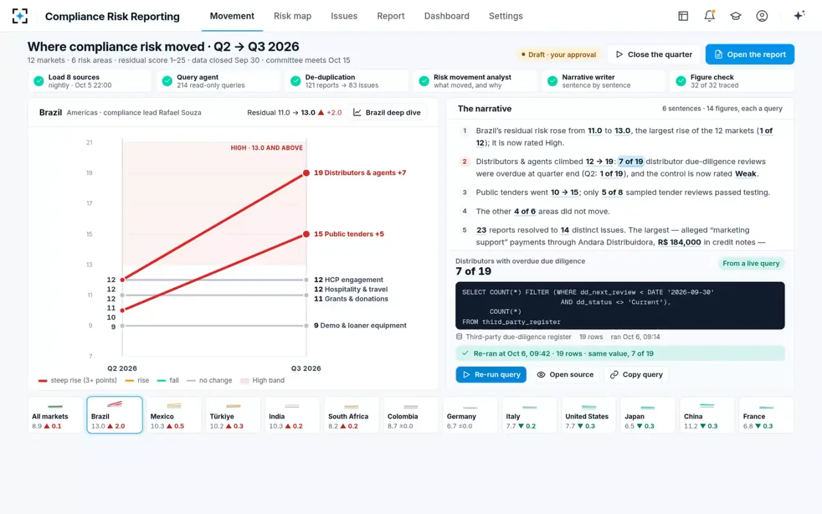Viewport: 822px width, 514px height.
Task: Click SQL query code block
Action: pyautogui.click(x=620, y=306)
